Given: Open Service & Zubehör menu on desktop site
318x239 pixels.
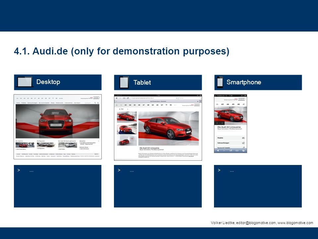Looking at the screenshot, I should coord(44,103).
